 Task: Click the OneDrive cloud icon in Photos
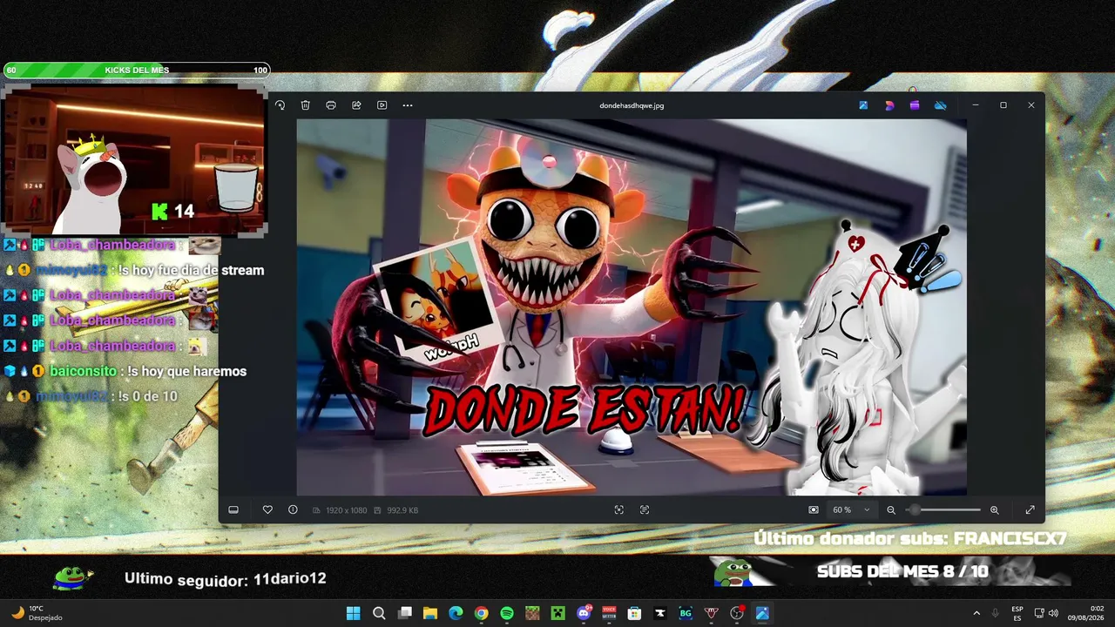pos(940,105)
